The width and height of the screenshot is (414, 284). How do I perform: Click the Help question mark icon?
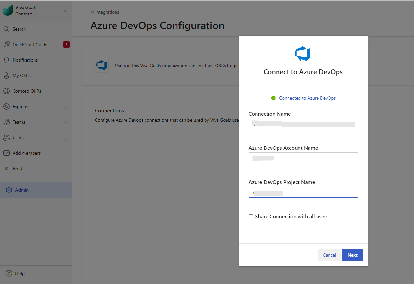click(9, 273)
